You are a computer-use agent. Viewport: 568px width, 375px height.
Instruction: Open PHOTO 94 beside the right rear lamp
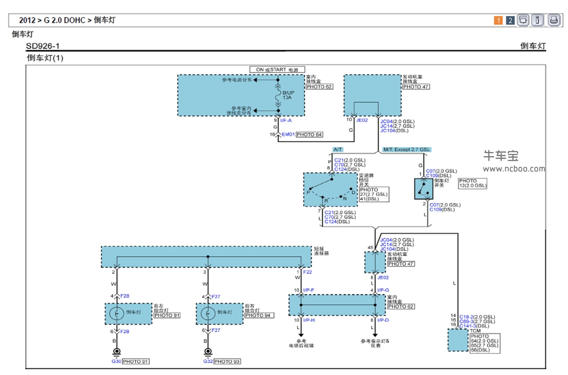point(259,315)
